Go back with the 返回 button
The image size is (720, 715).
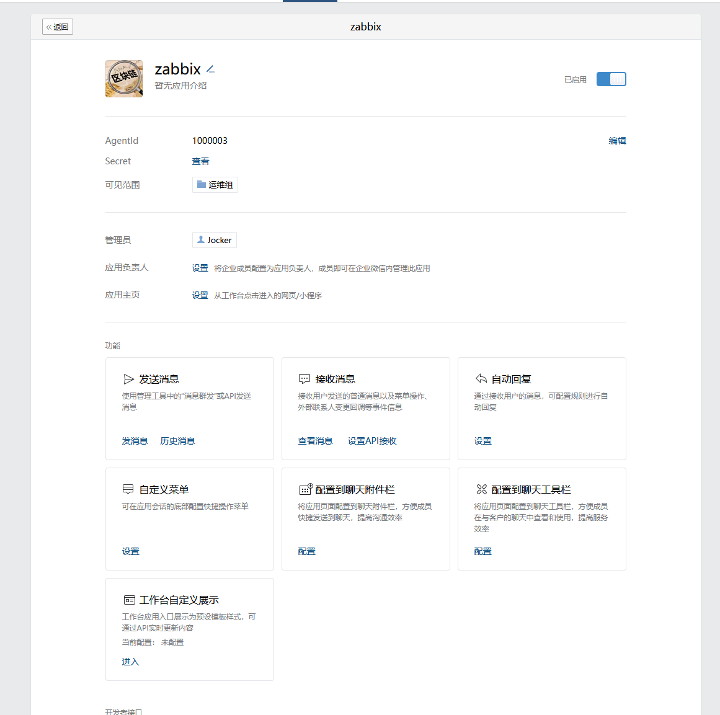click(58, 27)
